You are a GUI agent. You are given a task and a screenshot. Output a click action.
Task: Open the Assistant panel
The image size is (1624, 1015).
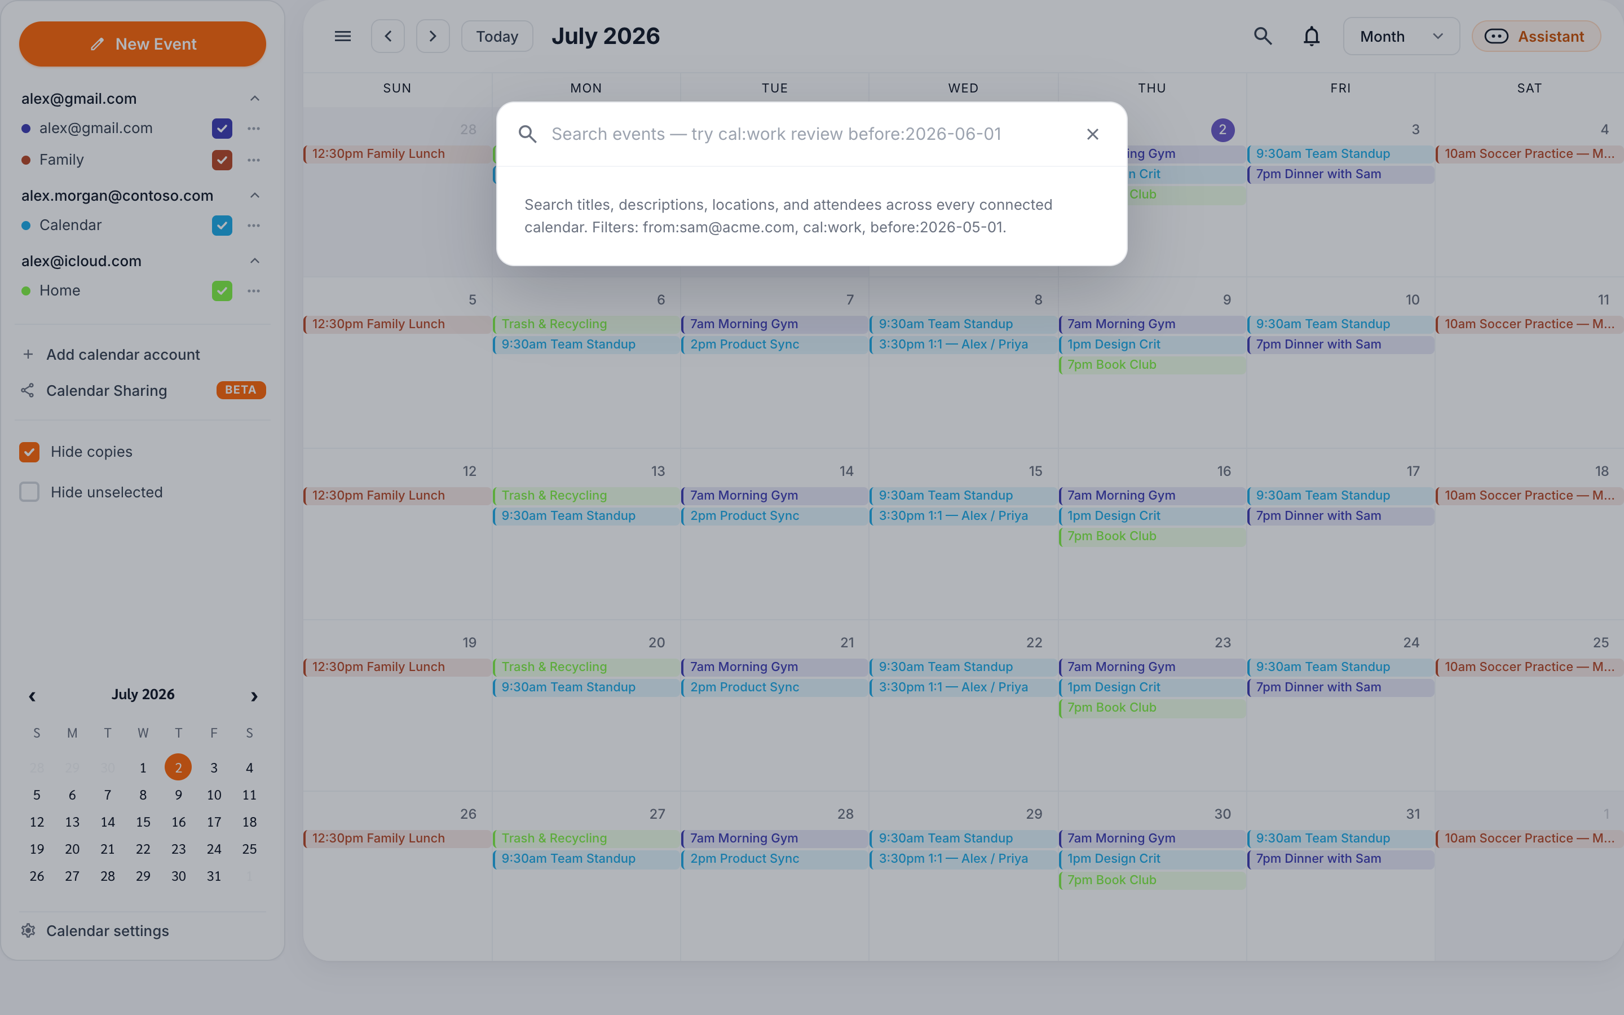[x=1536, y=36]
